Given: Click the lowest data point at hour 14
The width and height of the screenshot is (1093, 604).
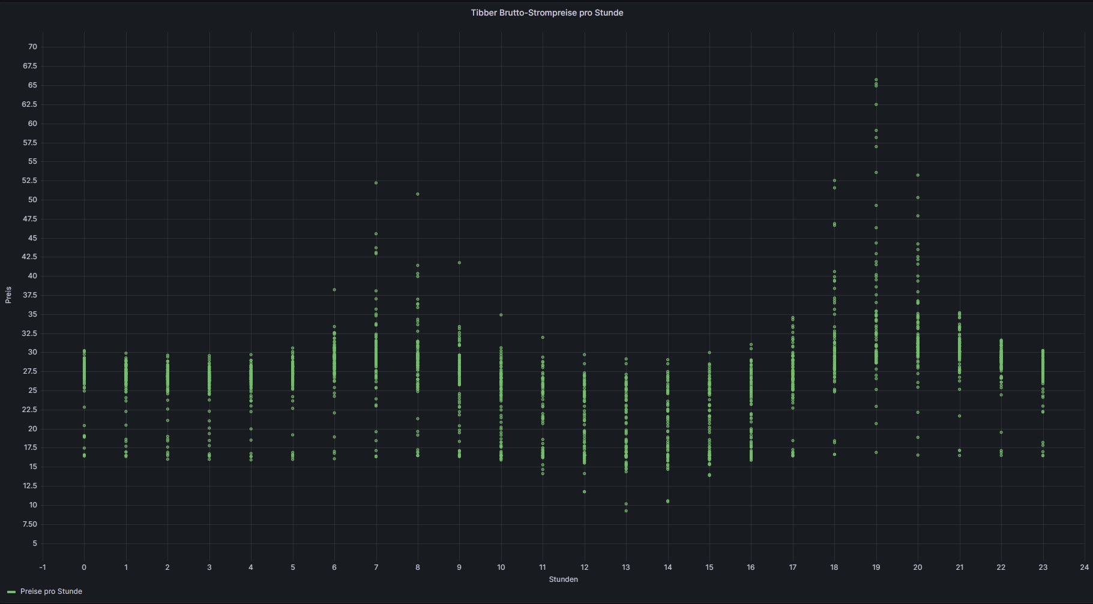Looking at the screenshot, I should [x=668, y=501].
